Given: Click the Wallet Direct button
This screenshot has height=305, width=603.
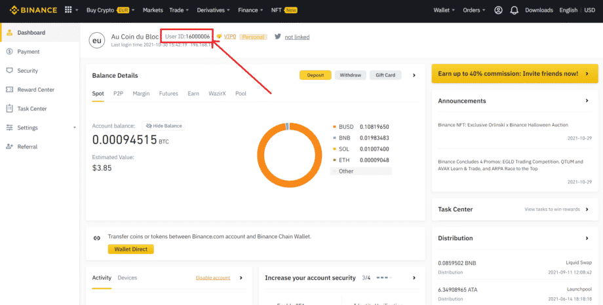Looking at the screenshot, I should pyautogui.click(x=130, y=249).
